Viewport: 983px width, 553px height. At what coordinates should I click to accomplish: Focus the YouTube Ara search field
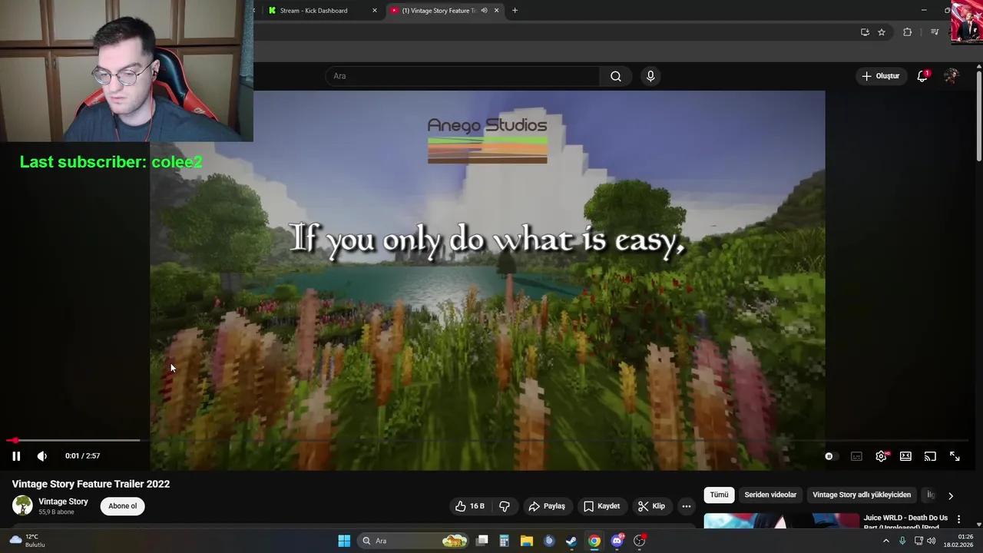[462, 76]
